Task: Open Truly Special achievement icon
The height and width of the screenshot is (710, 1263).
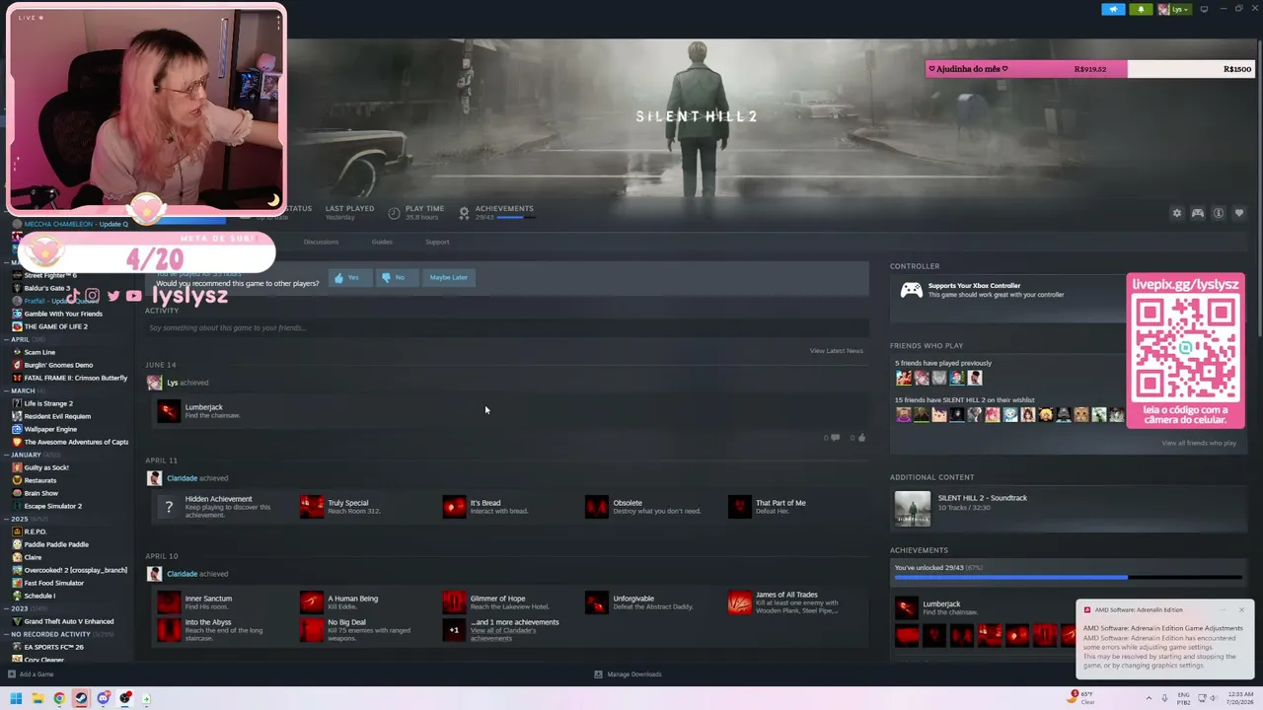Action: 312,506
